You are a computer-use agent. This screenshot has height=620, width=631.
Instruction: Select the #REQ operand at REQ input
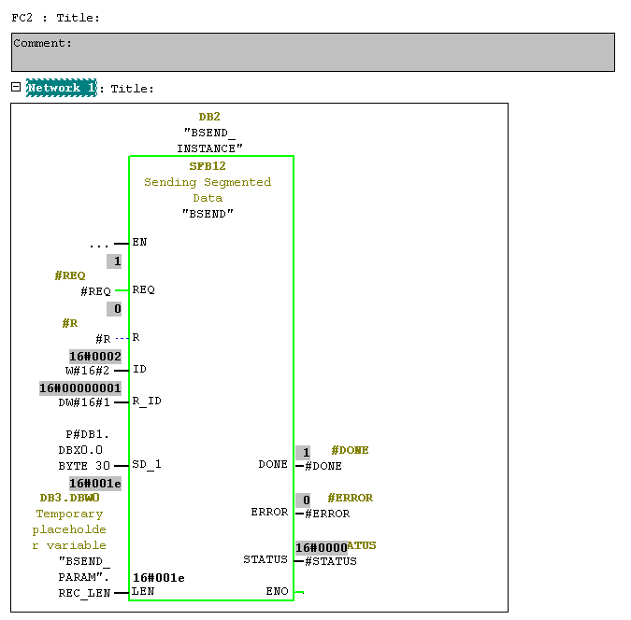click(x=96, y=291)
